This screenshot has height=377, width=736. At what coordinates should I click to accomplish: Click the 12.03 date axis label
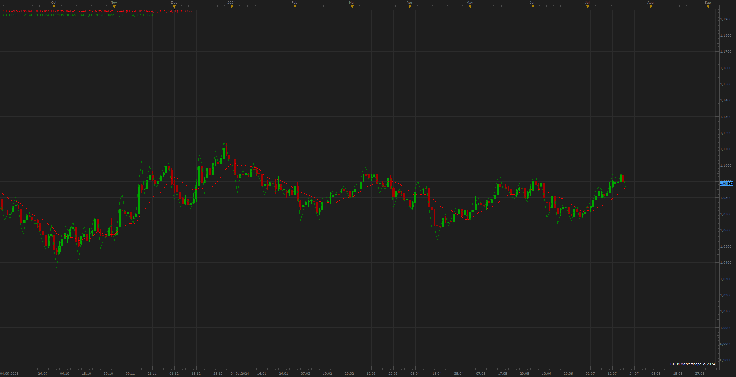(371, 374)
